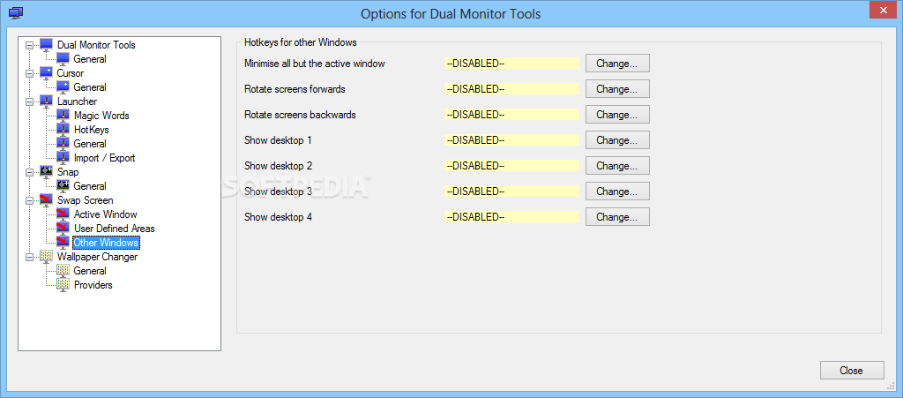Collapse the Wallpaper Changer tree node
Screen dimensions: 903x398
(29, 257)
